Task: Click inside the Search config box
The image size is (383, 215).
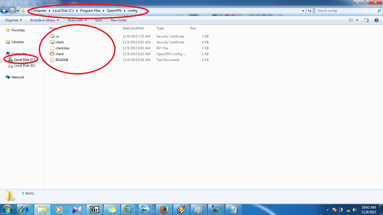Action: point(346,11)
